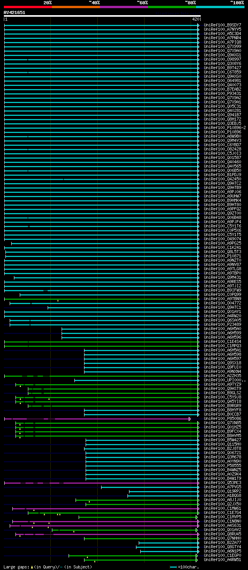The width and height of the screenshot is (248, 570).
Task: Select the UniRef100_A9TYZ9 label
Action: tap(222, 384)
